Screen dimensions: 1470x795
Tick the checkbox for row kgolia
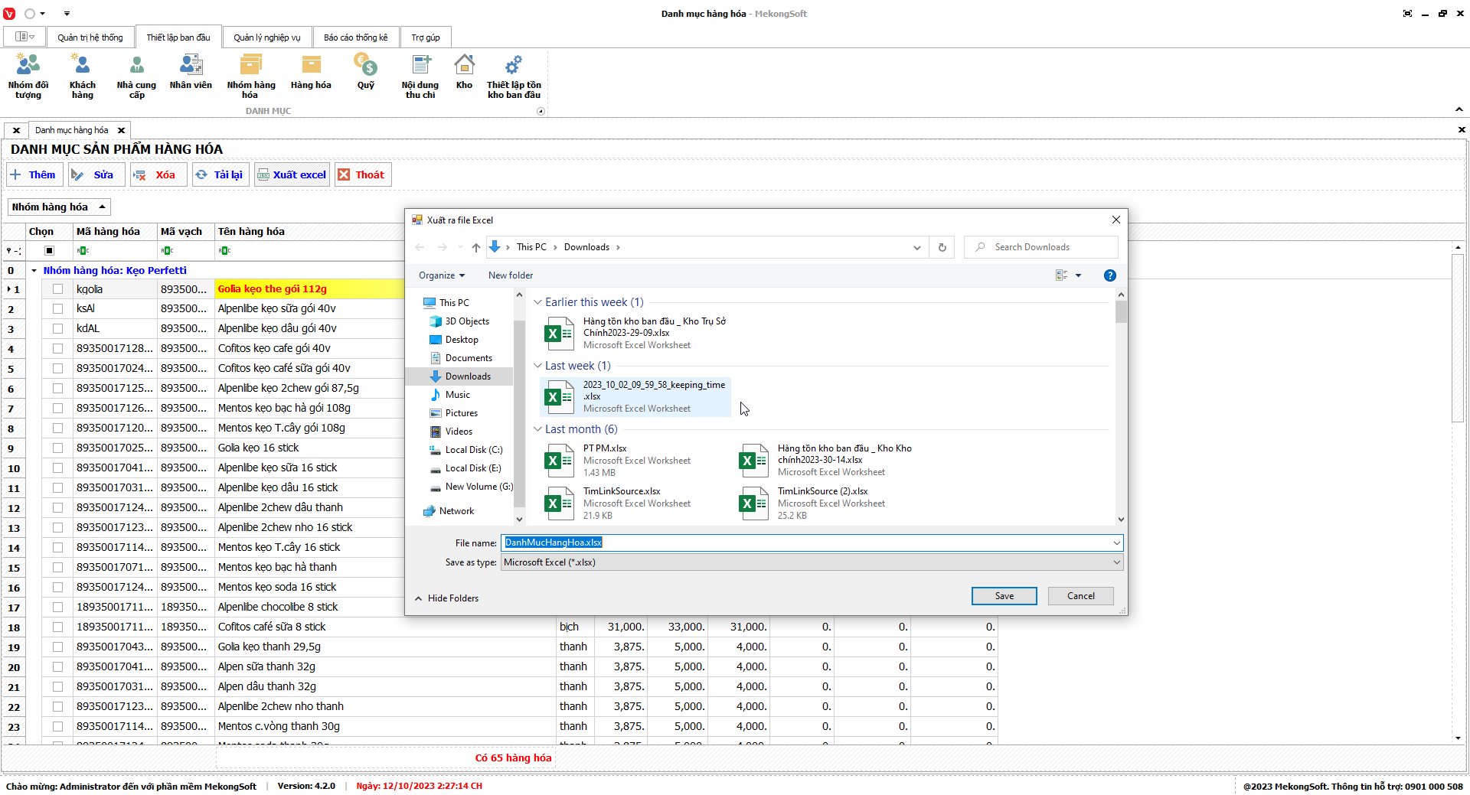pos(57,289)
